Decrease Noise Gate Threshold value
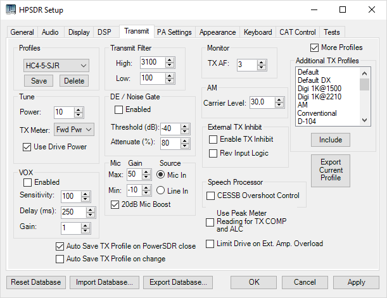Image resolution: width=387 pixels, height=298 pixels. pos(185,131)
